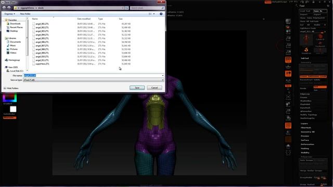Open Local Disk (C:) in navigation pane
This screenshot has height=187, width=333.
coord(16,71)
